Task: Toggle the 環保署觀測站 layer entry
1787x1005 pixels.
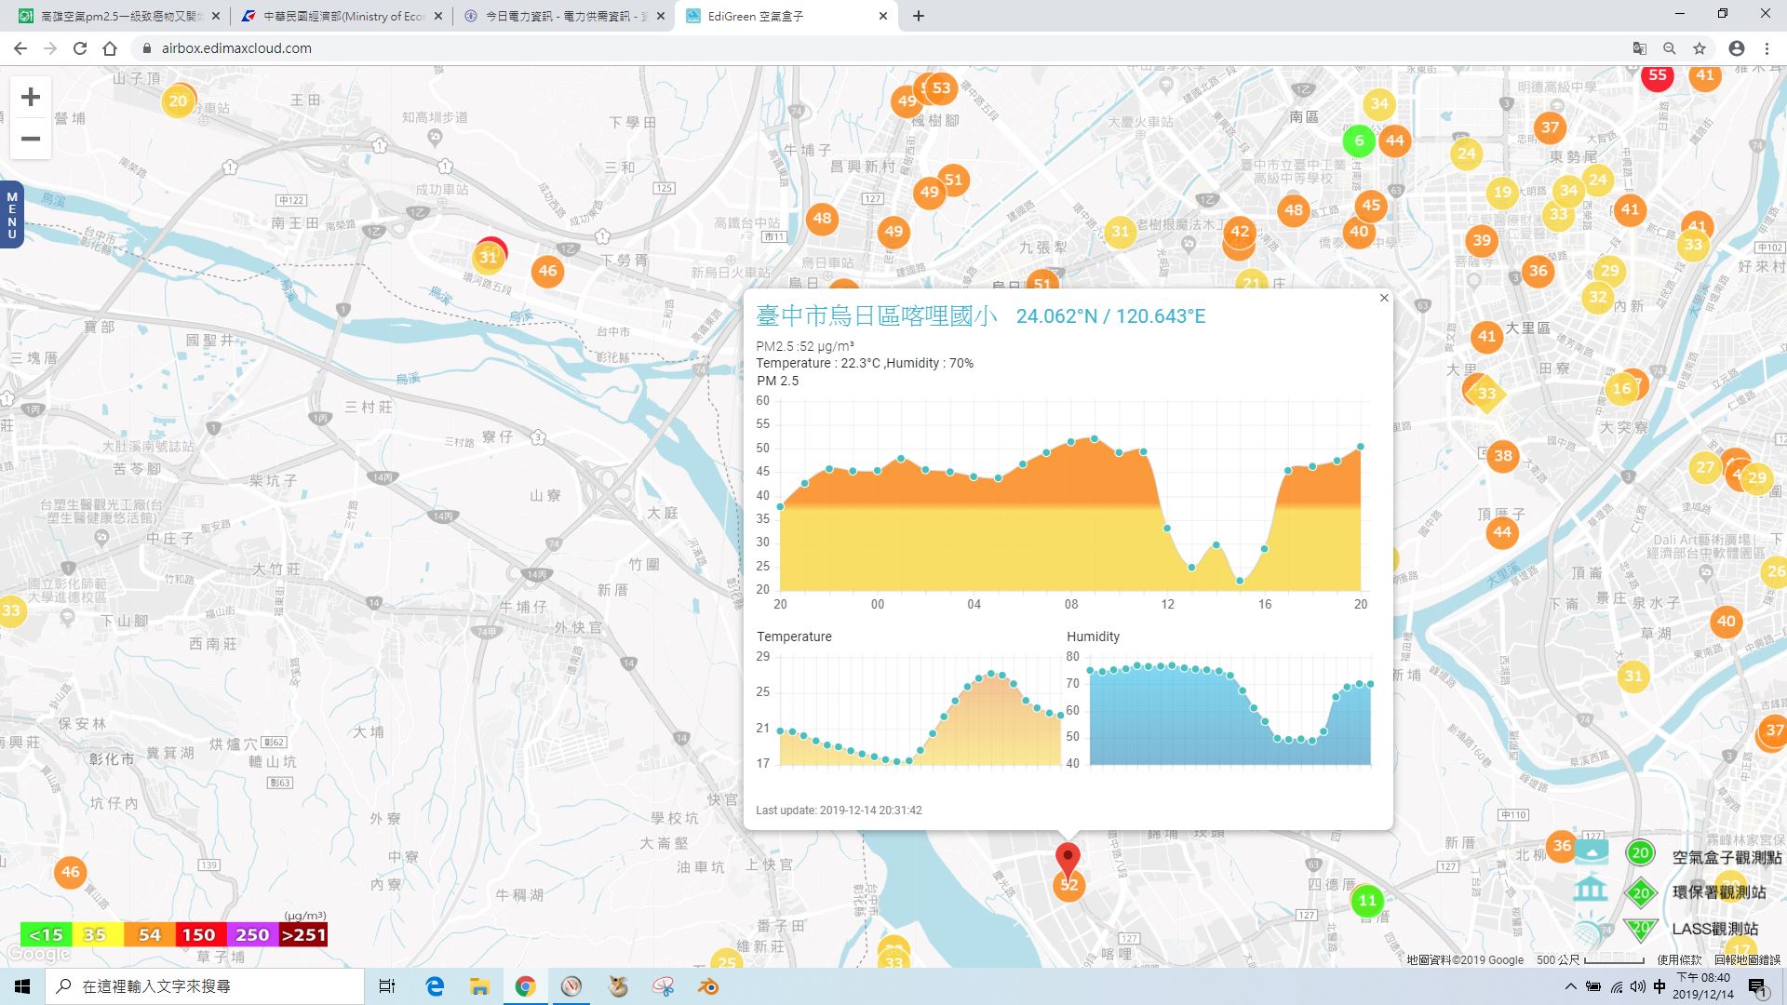Action: 1719,891
